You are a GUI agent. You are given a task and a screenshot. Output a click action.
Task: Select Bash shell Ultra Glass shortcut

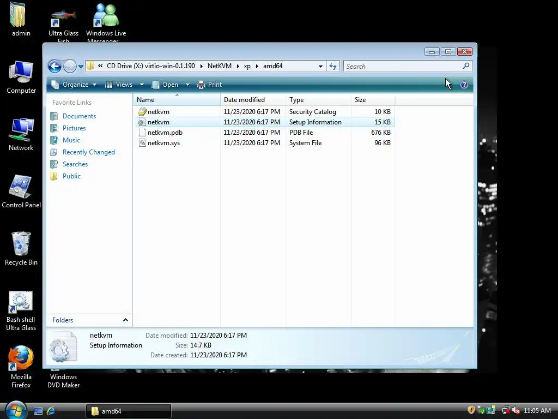21,311
